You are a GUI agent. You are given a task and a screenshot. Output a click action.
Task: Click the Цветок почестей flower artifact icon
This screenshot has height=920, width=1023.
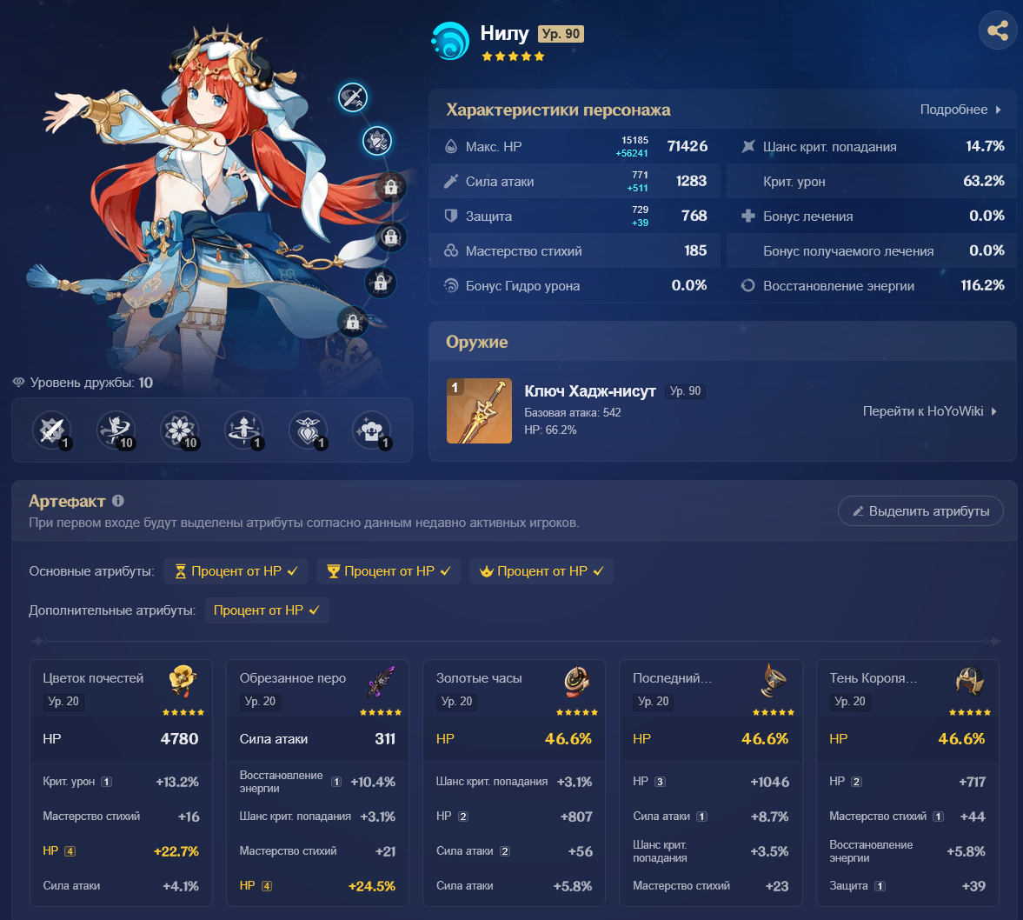(x=183, y=681)
